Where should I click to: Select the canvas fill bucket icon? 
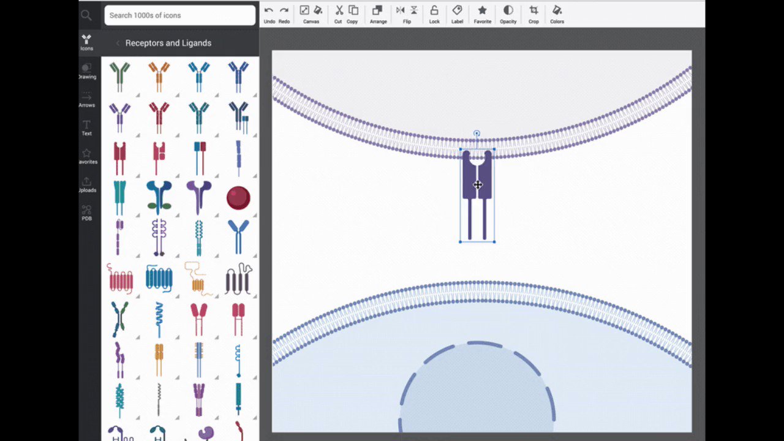tap(318, 10)
